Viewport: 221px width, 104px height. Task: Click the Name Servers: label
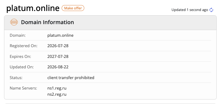[x=23, y=88]
